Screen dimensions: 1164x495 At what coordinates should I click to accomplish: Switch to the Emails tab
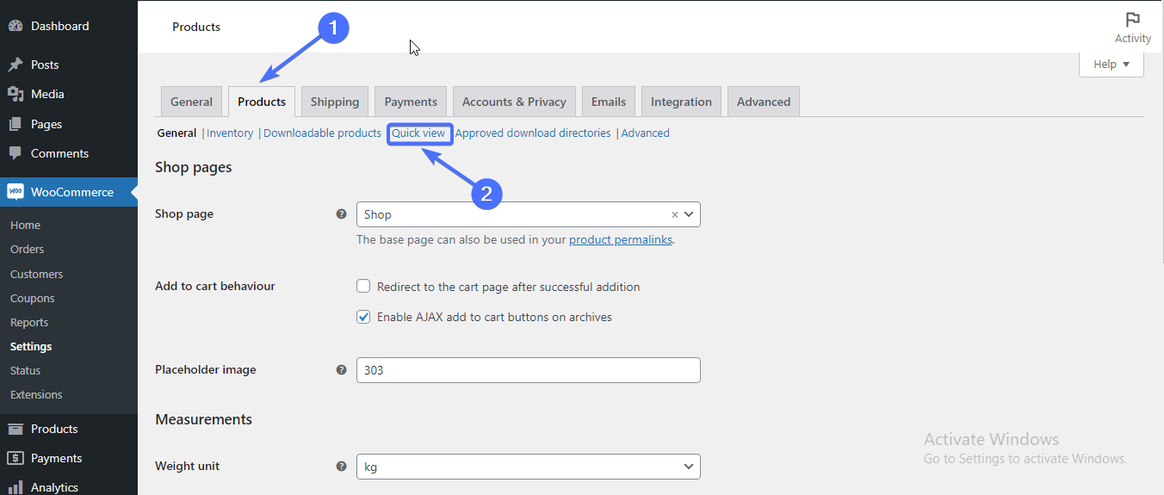click(x=609, y=102)
